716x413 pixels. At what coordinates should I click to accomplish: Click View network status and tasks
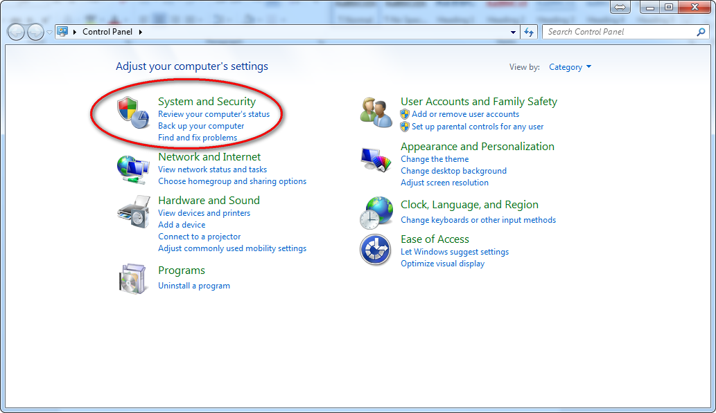point(212,169)
